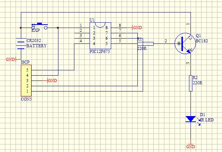Select the IR LED text label

point(207,120)
